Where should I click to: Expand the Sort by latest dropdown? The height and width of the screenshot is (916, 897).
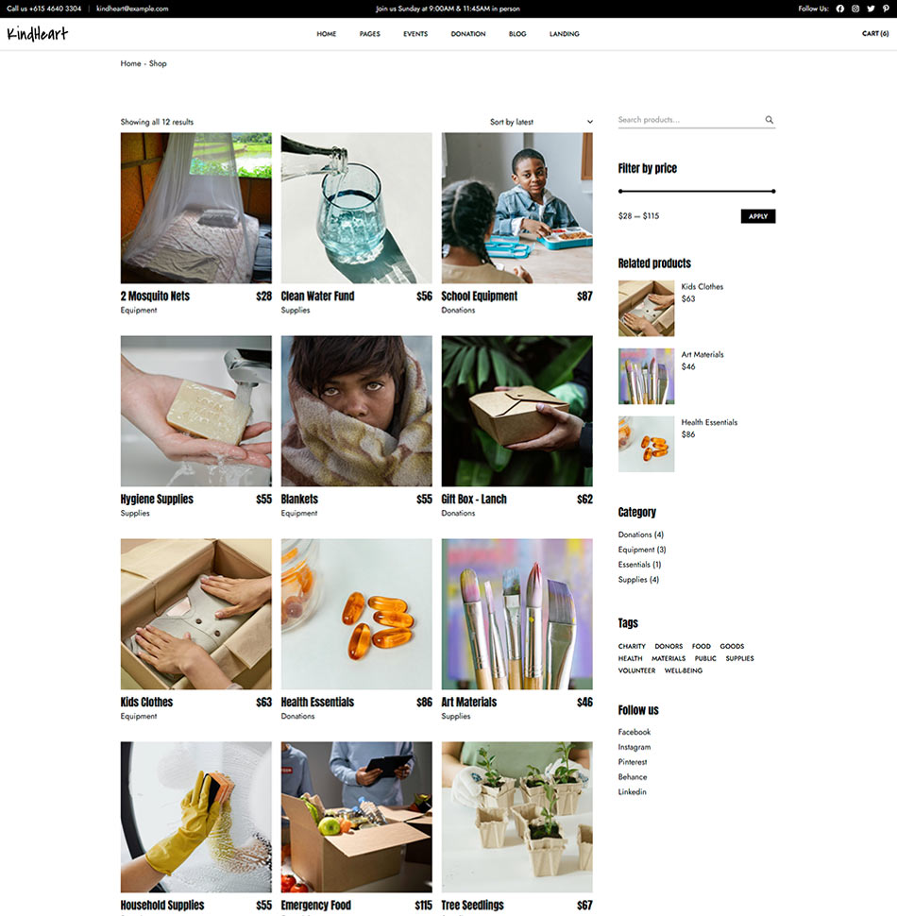click(541, 122)
